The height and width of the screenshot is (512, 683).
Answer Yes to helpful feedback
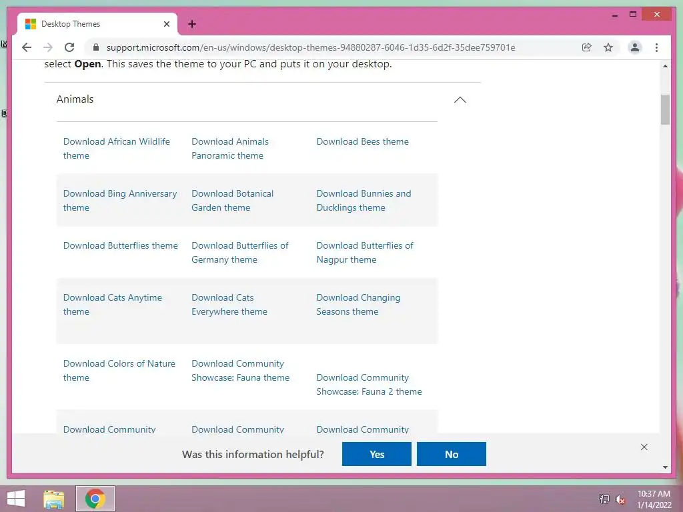377,454
